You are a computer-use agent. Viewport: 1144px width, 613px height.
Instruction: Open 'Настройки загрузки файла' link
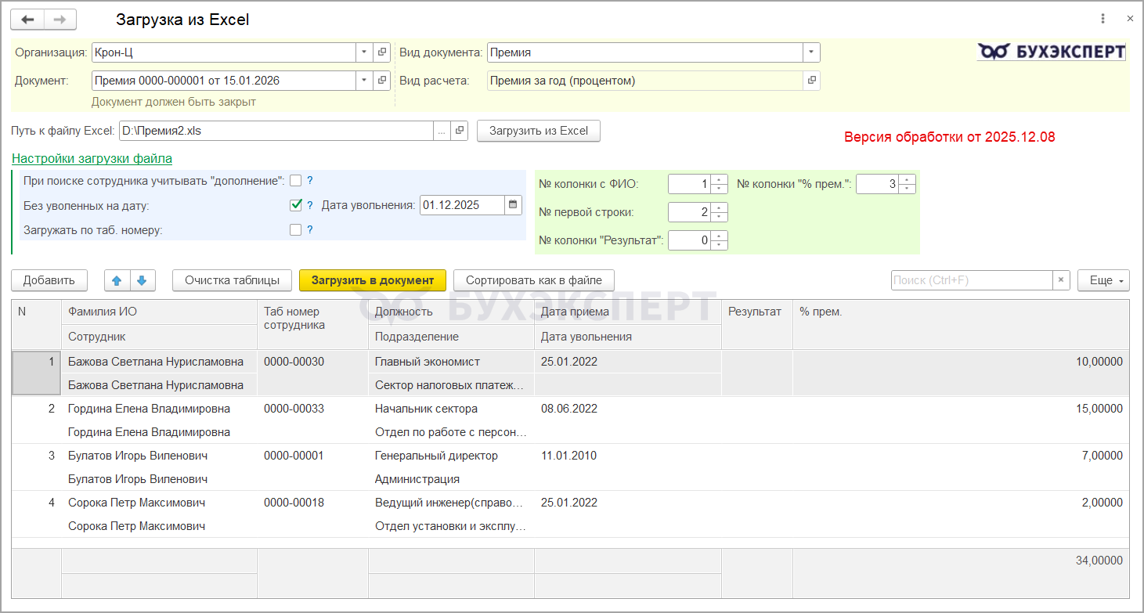click(92, 159)
